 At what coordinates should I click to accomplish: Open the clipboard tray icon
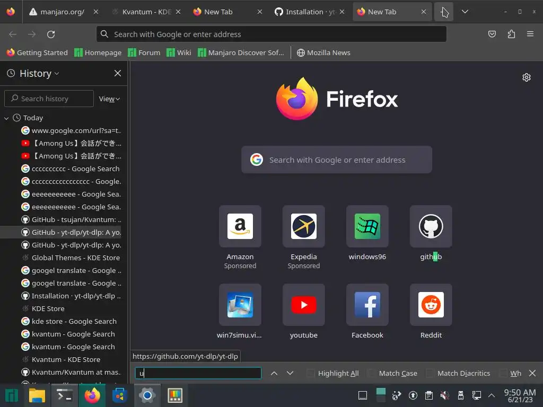click(x=428, y=395)
